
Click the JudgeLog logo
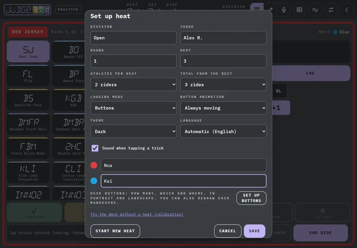28,10
